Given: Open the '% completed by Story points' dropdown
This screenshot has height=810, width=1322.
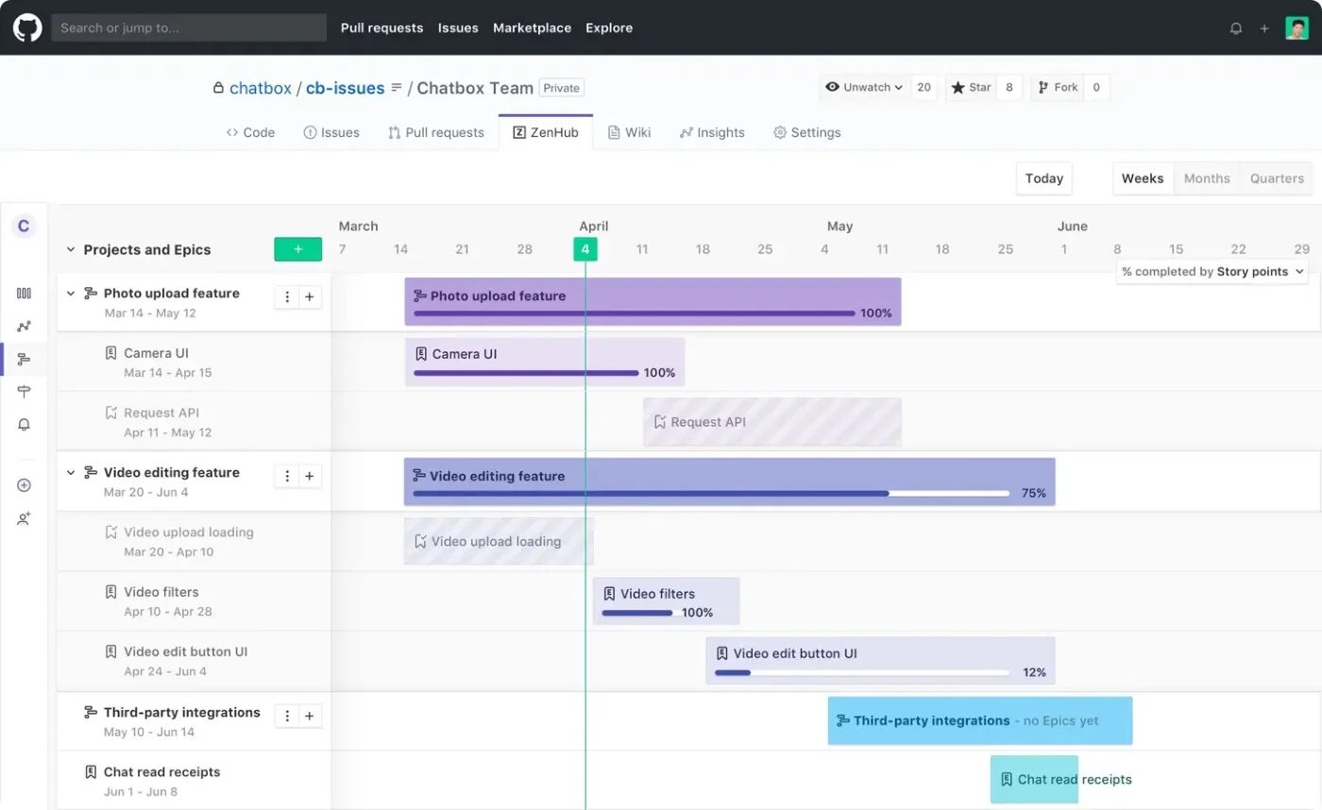Looking at the screenshot, I should pyautogui.click(x=1212, y=271).
